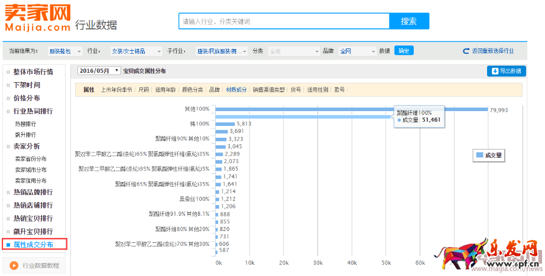Click 返回重新选择行业 link
Viewport: 545px width, 276px height.
click(x=492, y=51)
